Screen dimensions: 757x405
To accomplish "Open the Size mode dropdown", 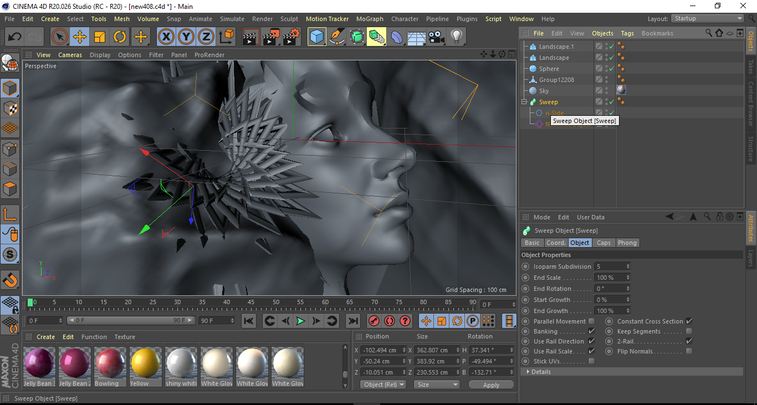I will click(x=437, y=385).
